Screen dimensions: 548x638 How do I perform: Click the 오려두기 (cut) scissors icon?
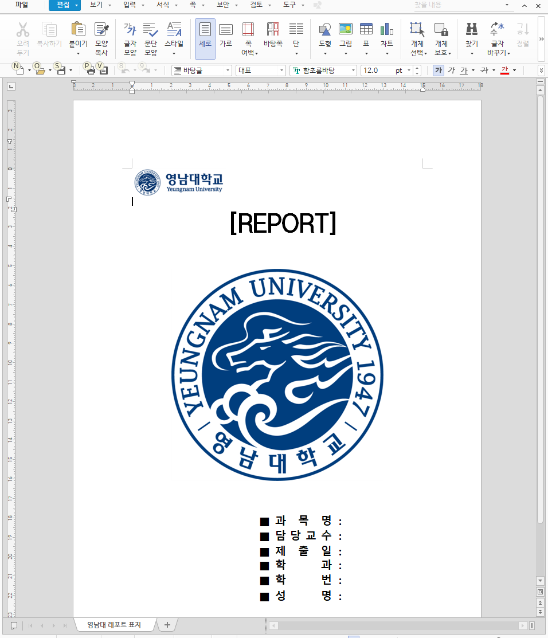coord(23,30)
